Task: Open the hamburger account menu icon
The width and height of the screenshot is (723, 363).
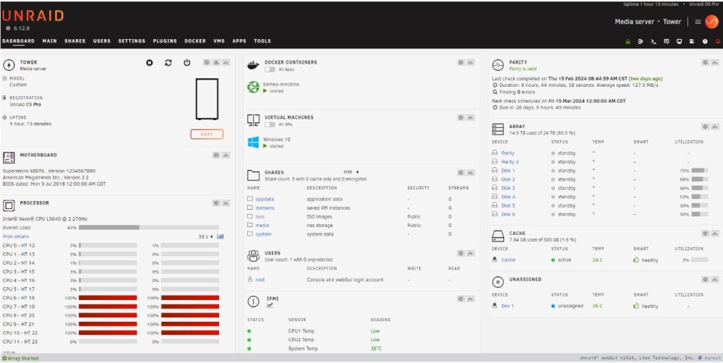Action: coord(698,22)
